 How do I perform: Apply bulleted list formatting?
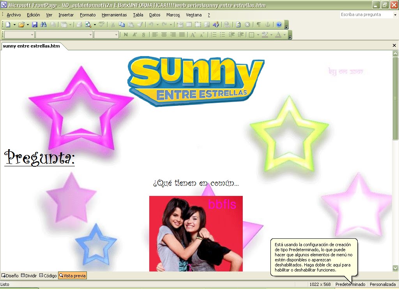[222, 35]
